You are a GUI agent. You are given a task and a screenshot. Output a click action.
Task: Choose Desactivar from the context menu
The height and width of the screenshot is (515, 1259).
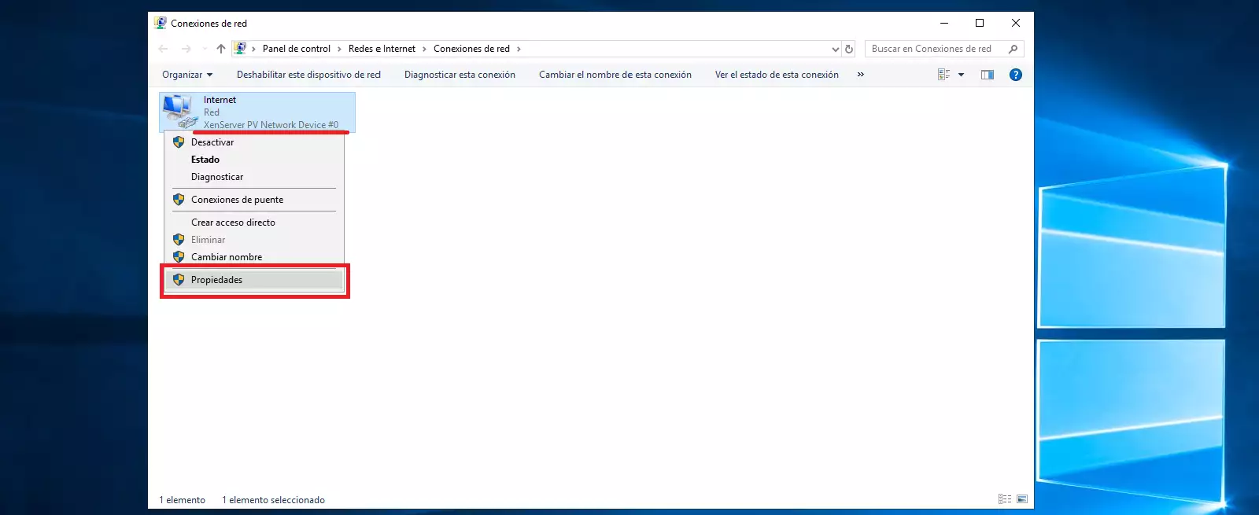pos(212,142)
